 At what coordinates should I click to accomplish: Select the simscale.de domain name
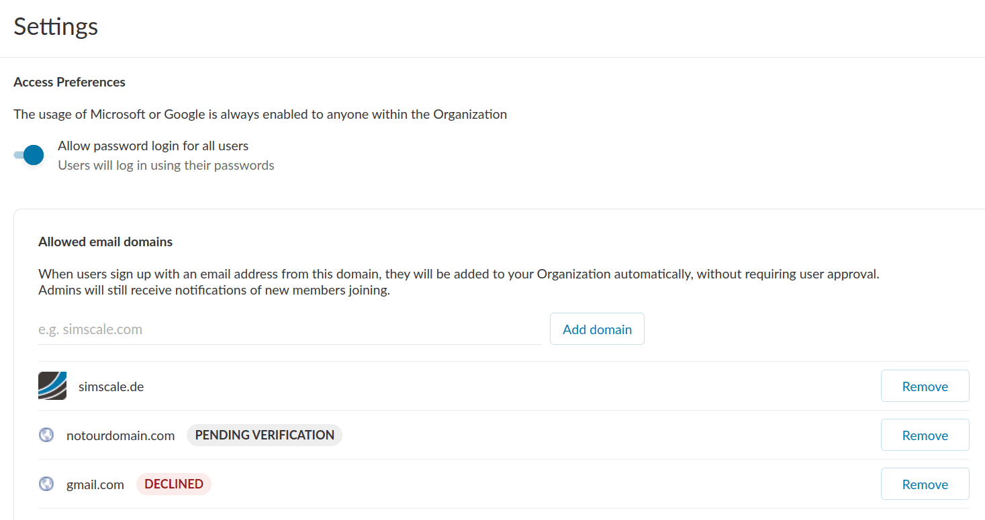tap(111, 387)
